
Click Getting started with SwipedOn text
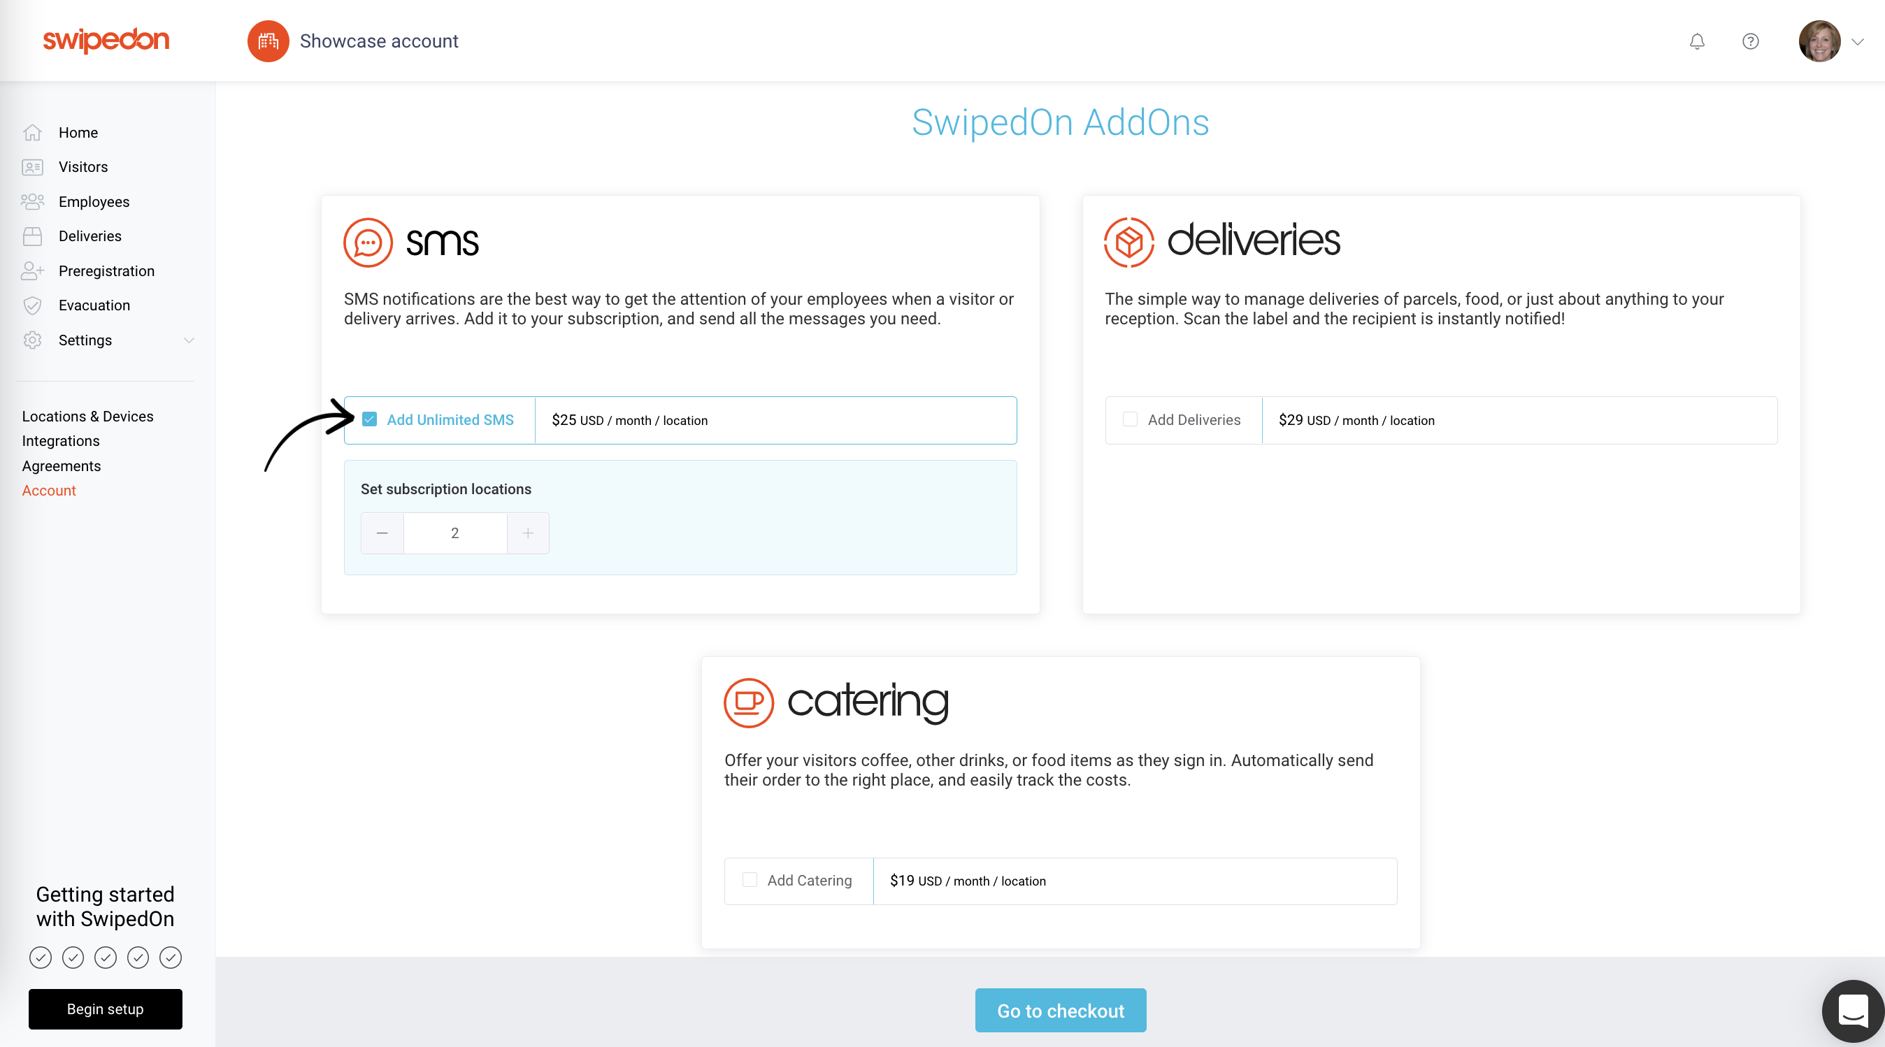tap(106, 907)
